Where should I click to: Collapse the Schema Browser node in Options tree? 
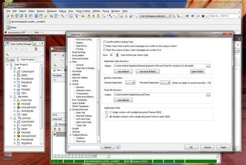point(70,110)
